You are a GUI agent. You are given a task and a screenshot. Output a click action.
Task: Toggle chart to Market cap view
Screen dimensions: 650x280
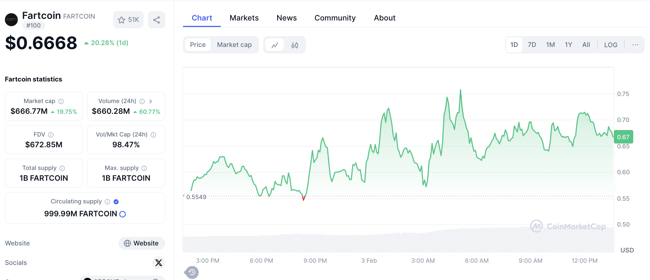234,45
